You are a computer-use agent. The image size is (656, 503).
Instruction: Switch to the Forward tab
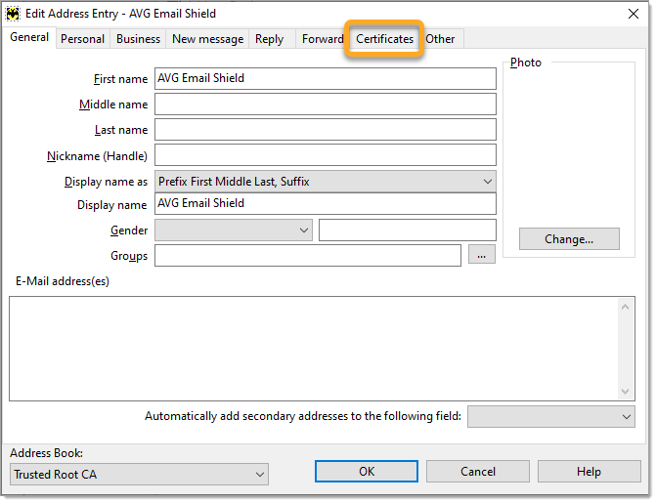point(322,39)
